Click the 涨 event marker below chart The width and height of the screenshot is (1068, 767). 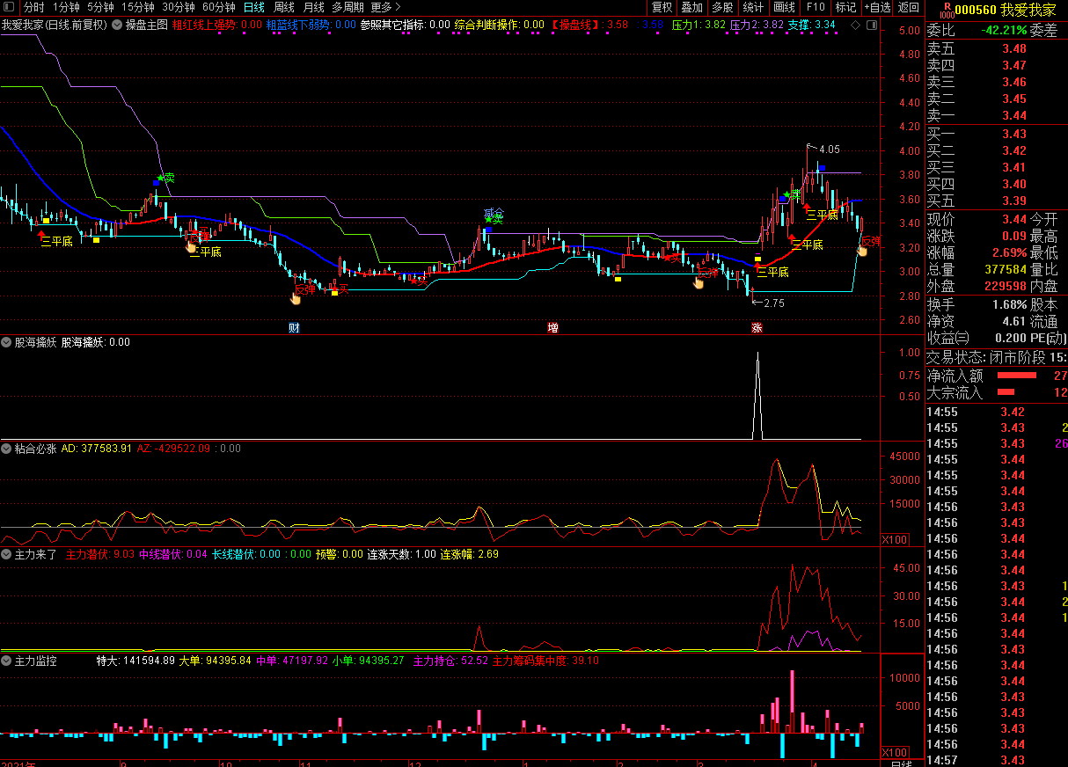click(x=757, y=328)
